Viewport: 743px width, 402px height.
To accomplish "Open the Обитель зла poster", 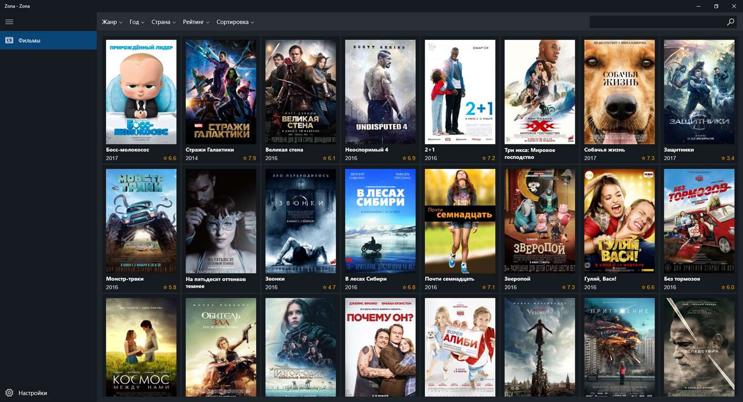I will [221, 347].
